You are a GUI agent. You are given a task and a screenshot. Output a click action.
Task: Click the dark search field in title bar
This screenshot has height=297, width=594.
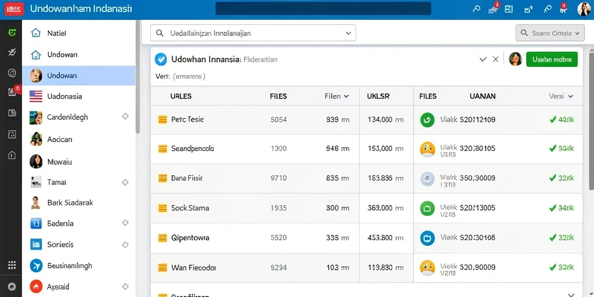click(x=323, y=8)
